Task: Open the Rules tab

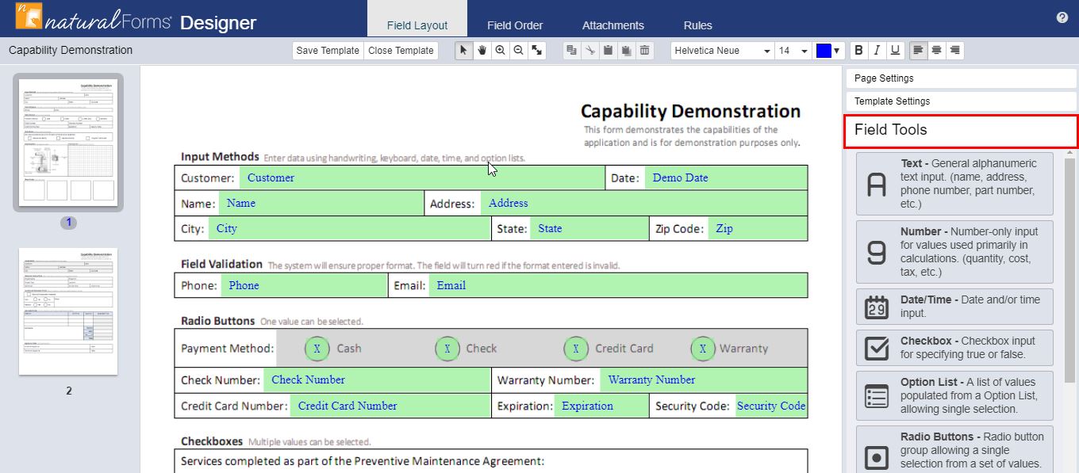Action: point(697,25)
